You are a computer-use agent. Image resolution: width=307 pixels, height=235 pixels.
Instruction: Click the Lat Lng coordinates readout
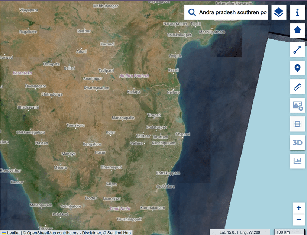coord(240,232)
